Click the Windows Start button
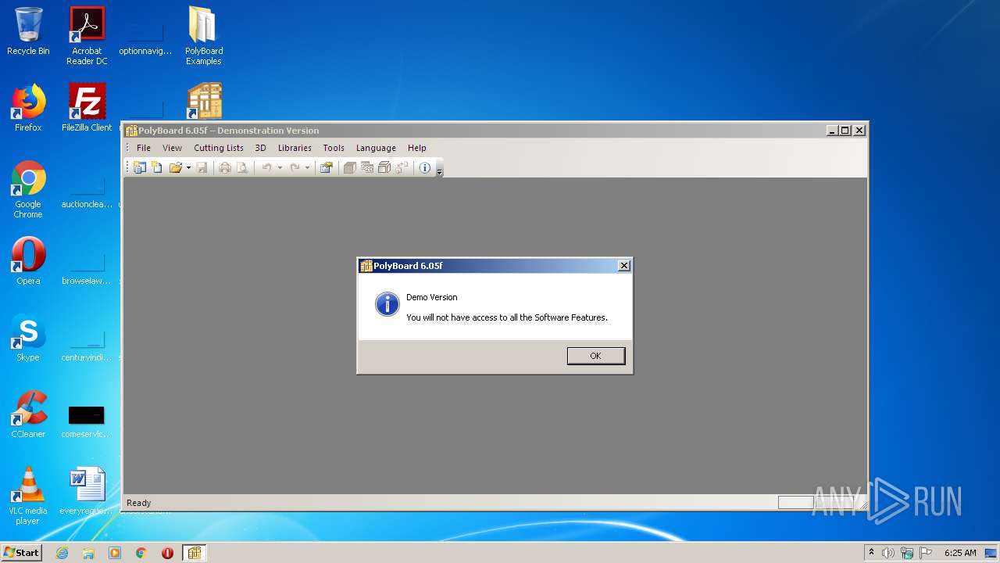The image size is (1000, 563). tap(21, 553)
